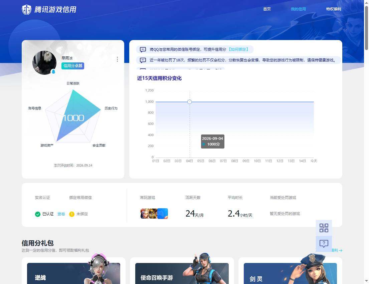Switch to 我的信用 nav tab
The image size is (369, 284).
click(298, 9)
